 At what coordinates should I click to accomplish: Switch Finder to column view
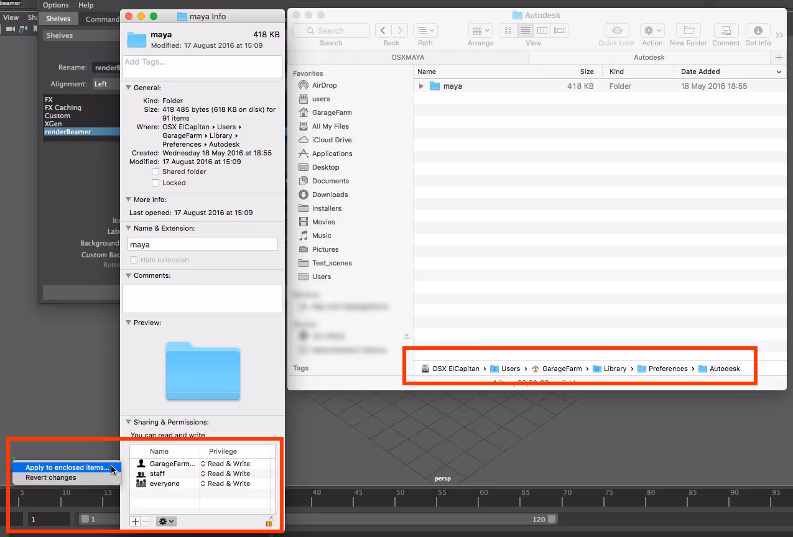[542, 30]
